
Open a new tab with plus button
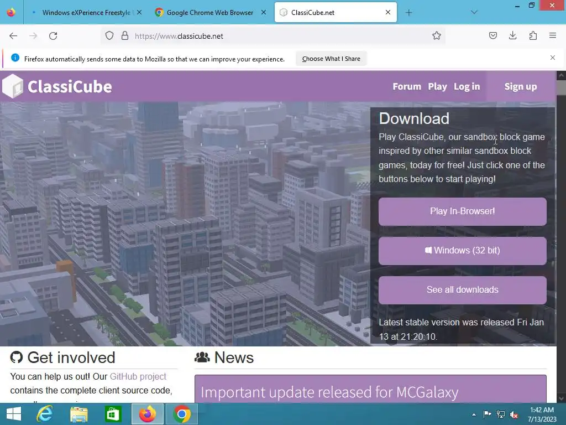[408, 13]
